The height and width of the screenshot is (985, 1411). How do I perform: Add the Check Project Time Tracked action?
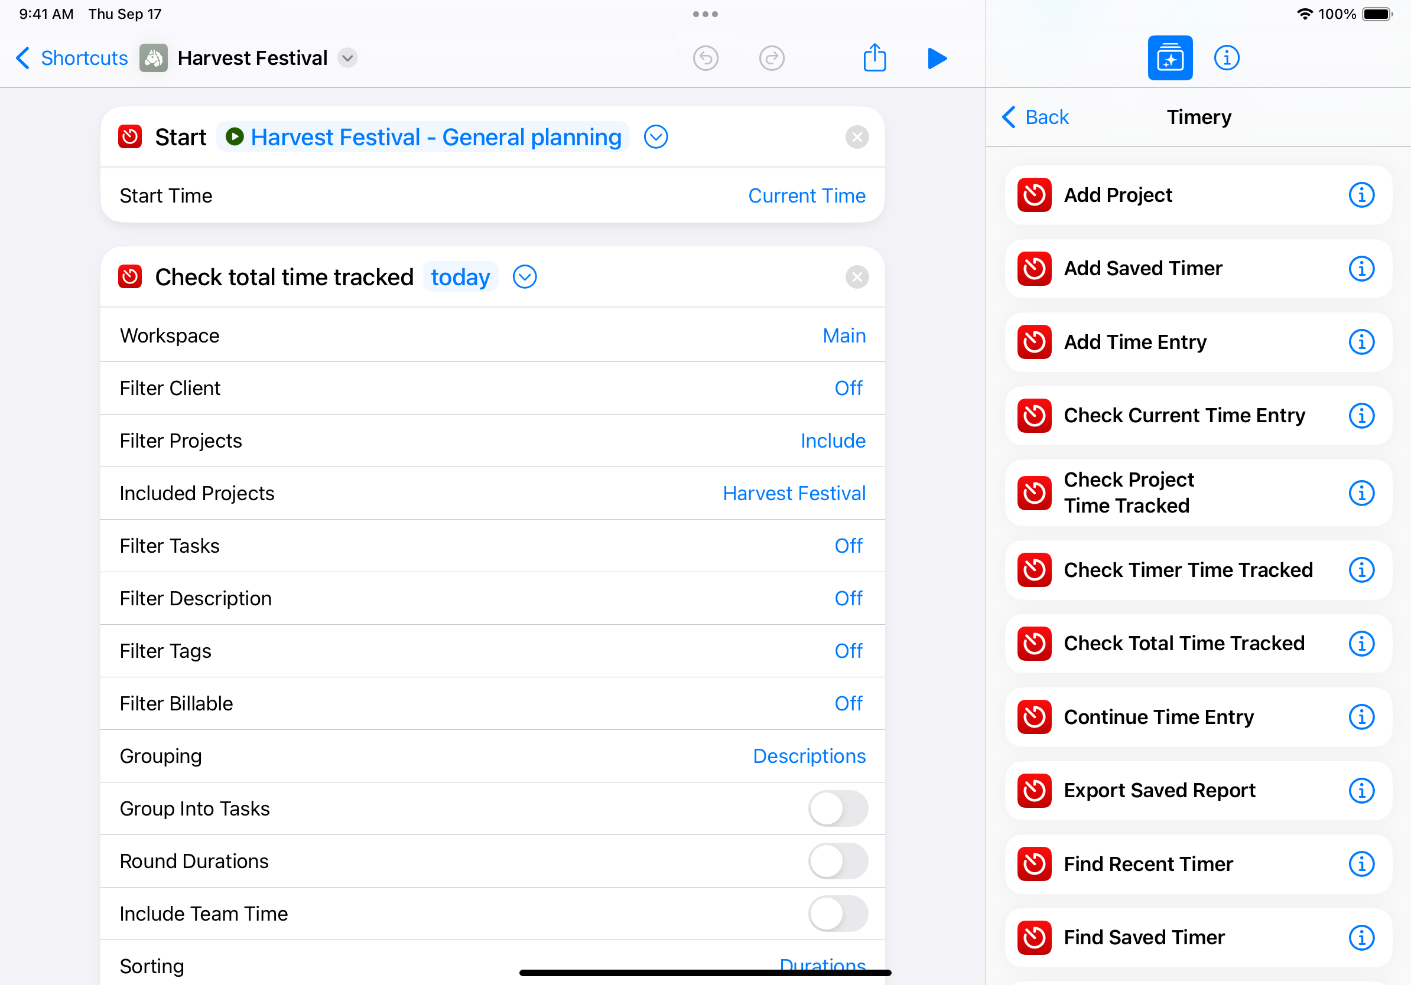pos(1198,492)
